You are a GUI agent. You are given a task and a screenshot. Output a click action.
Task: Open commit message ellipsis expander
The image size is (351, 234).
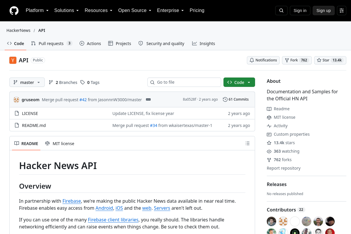148,99
